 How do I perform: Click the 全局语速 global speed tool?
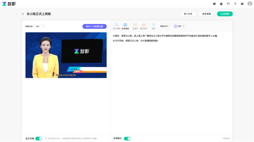click(x=125, y=26)
